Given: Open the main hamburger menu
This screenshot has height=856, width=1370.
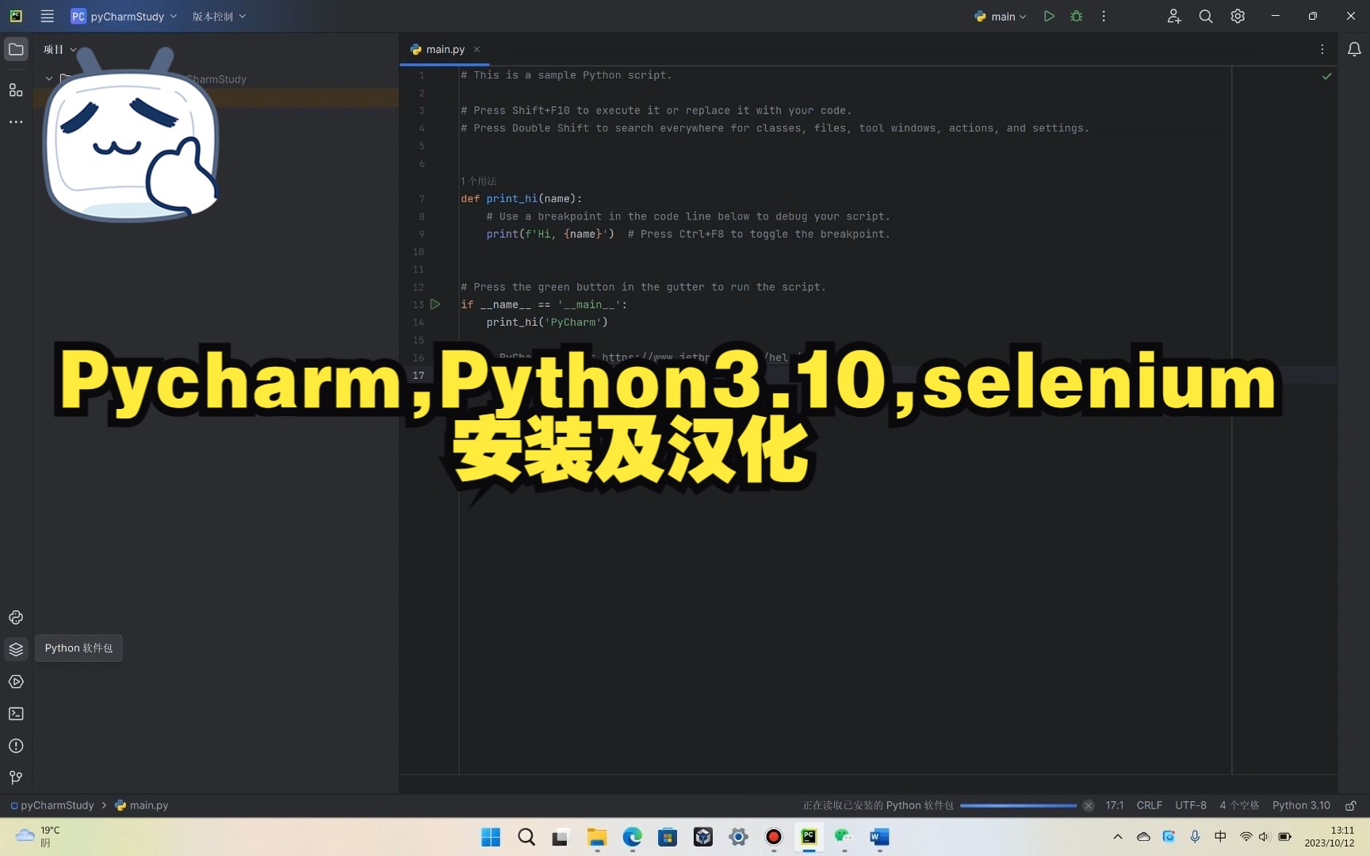Looking at the screenshot, I should point(48,16).
